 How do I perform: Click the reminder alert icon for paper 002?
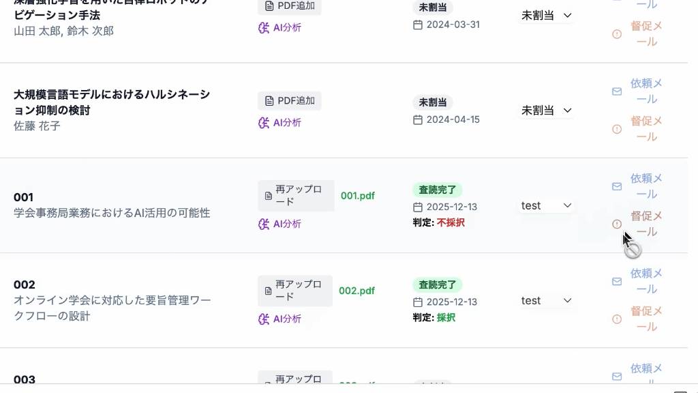click(617, 319)
